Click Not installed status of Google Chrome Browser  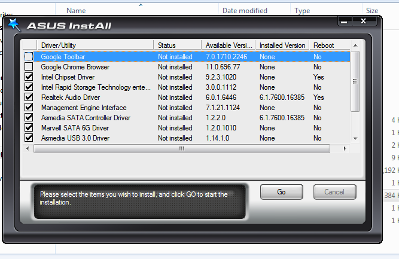[x=175, y=67]
